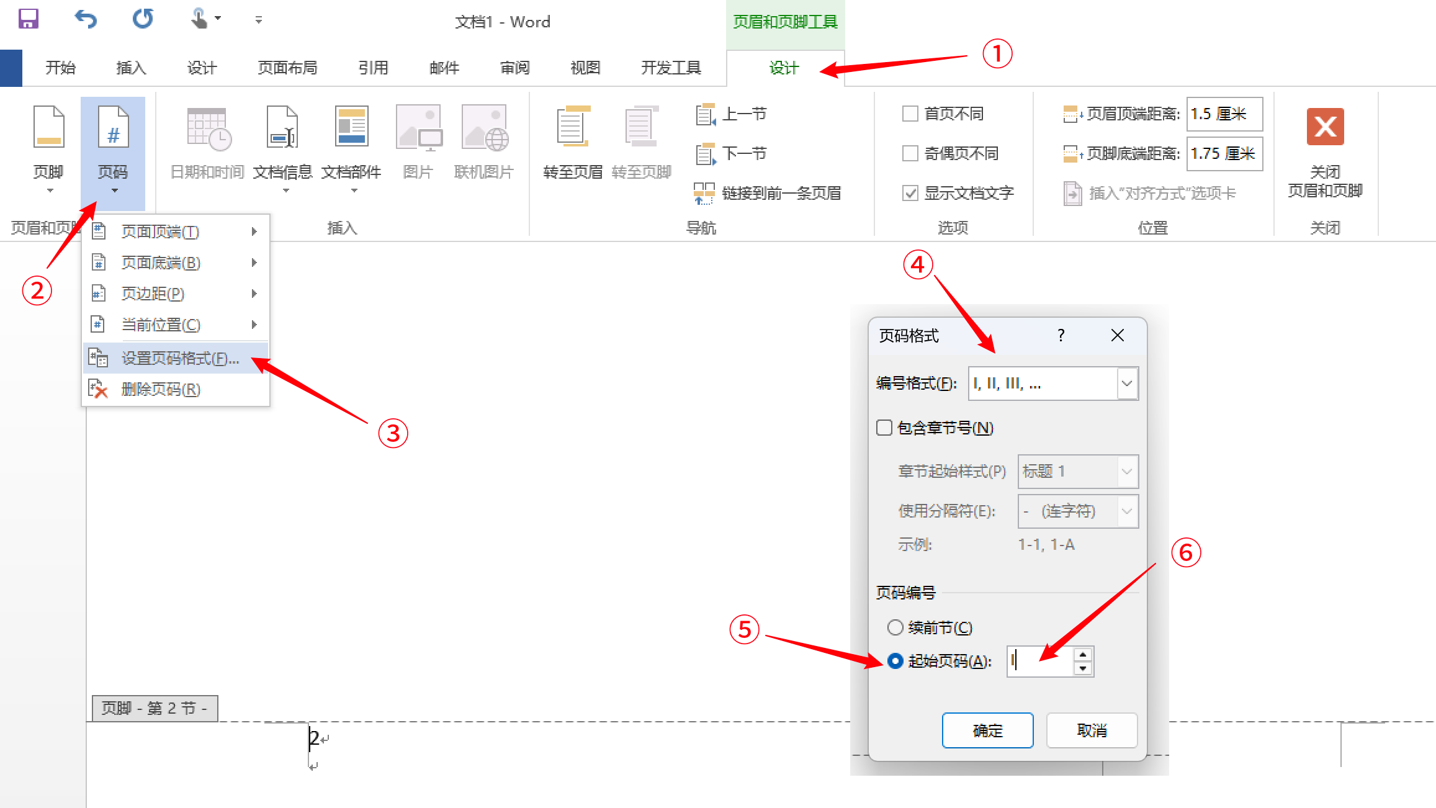Open the 编号格式 dropdown

tap(1127, 384)
